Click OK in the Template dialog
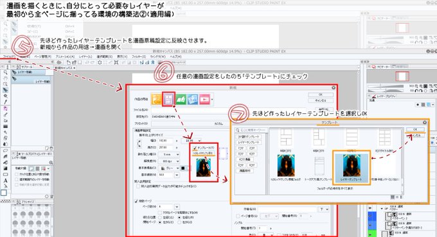Screen dimensions: 437x237 pos(415,130)
